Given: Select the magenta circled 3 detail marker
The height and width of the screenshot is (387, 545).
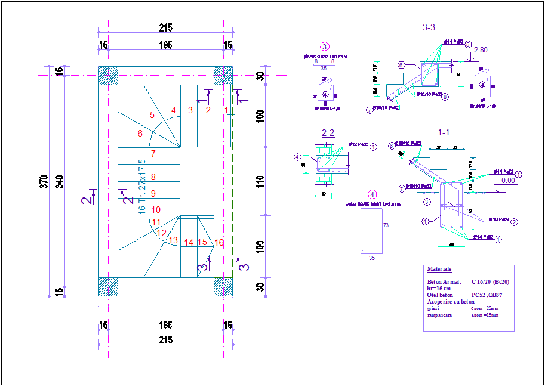Looking at the screenshot, I should 324,47.
